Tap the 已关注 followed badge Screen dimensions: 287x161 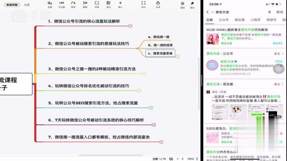279,61
